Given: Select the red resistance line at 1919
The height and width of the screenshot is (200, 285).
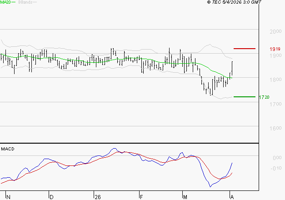Looking at the screenshot, I should (244, 48).
